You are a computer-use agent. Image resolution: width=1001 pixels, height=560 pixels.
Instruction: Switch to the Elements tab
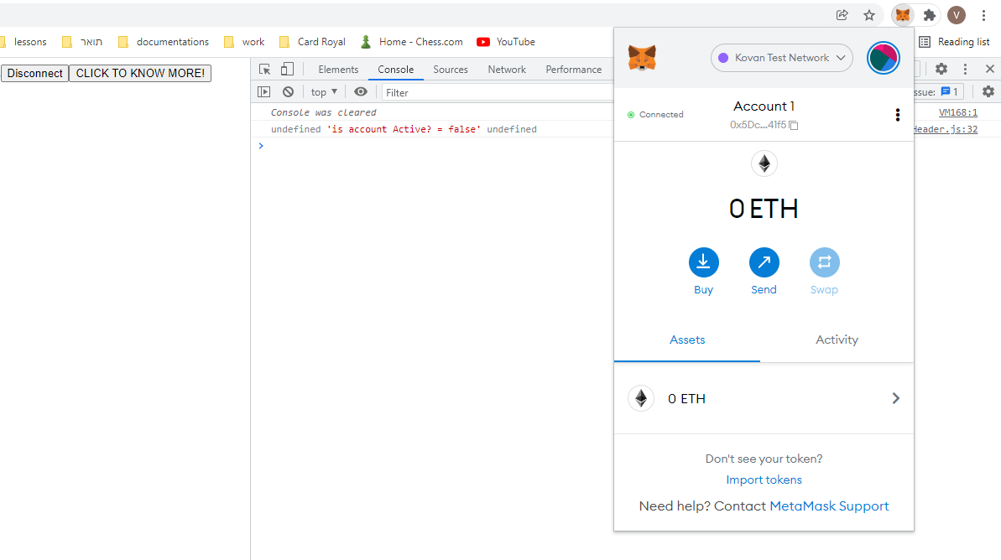[x=338, y=69]
